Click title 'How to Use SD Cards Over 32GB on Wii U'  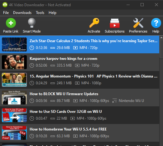pyautogui.click(x=66, y=112)
